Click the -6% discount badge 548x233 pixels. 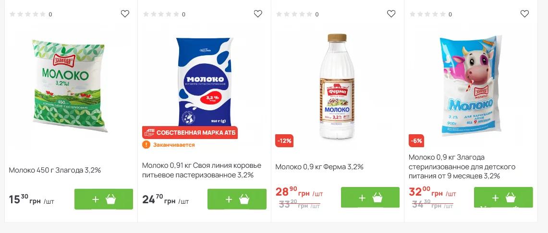point(416,141)
